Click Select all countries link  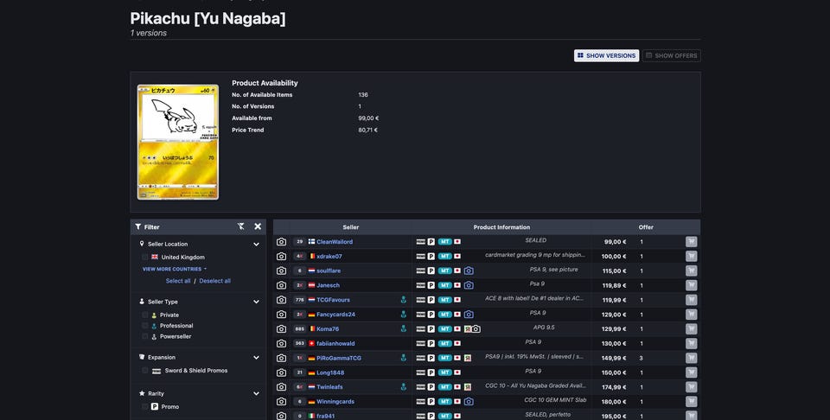tap(178, 281)
